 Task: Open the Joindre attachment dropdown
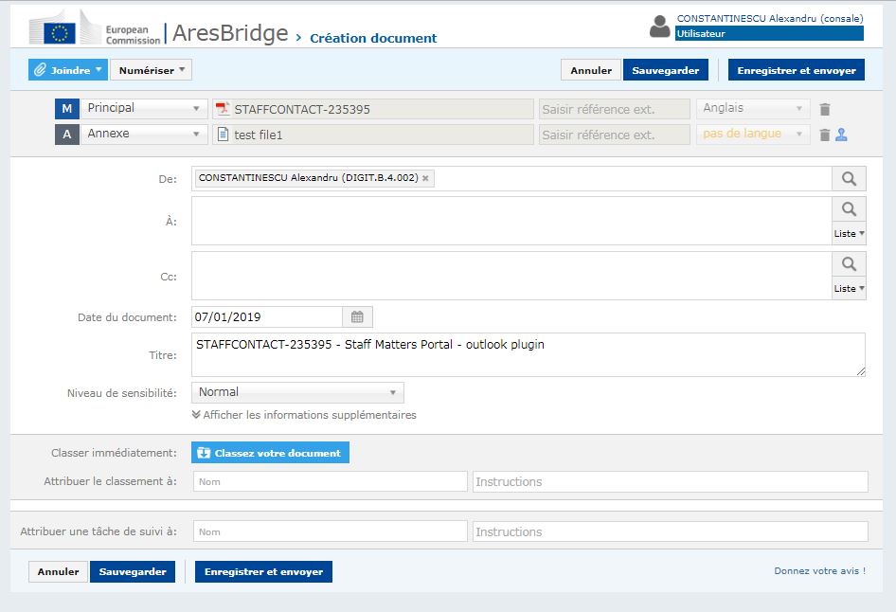tap(68, 70)
